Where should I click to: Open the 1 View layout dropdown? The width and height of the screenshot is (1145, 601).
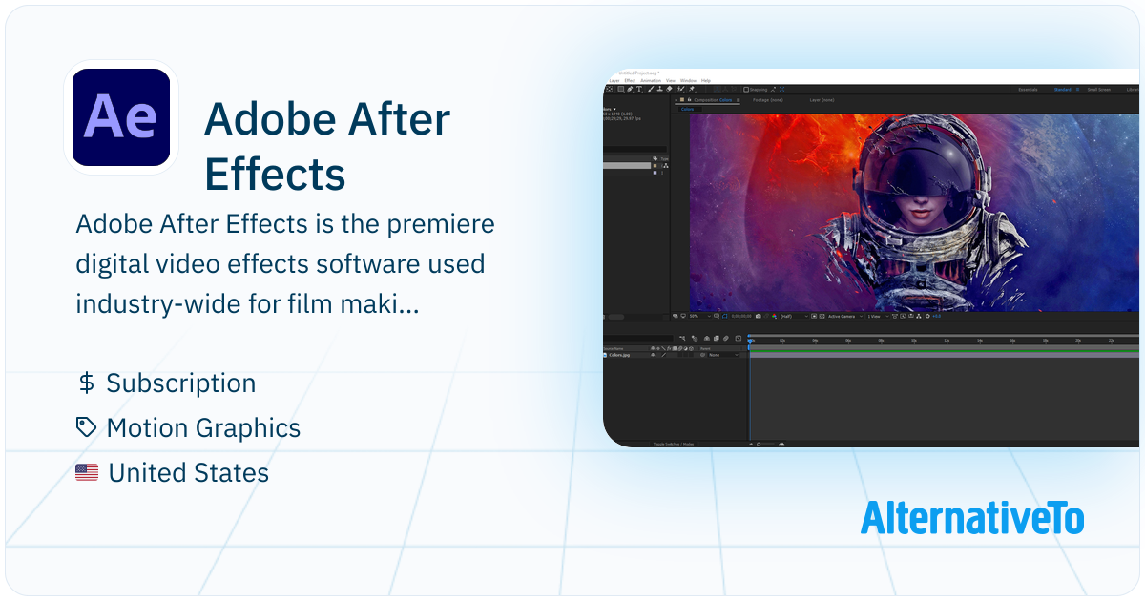[880, 316]
